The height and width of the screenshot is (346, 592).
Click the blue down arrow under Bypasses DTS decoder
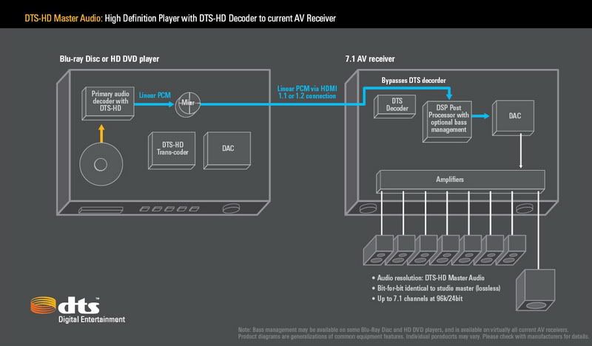[x=449, y=94]
